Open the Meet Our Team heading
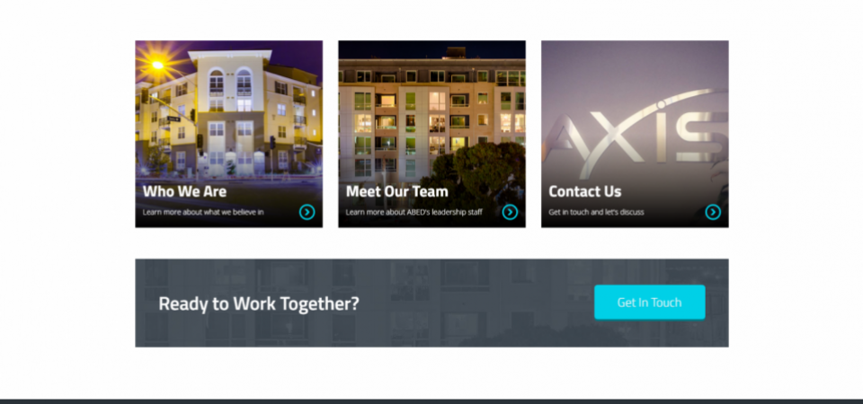The width and height of the screenshot is (863, 404). coord(396,191)
